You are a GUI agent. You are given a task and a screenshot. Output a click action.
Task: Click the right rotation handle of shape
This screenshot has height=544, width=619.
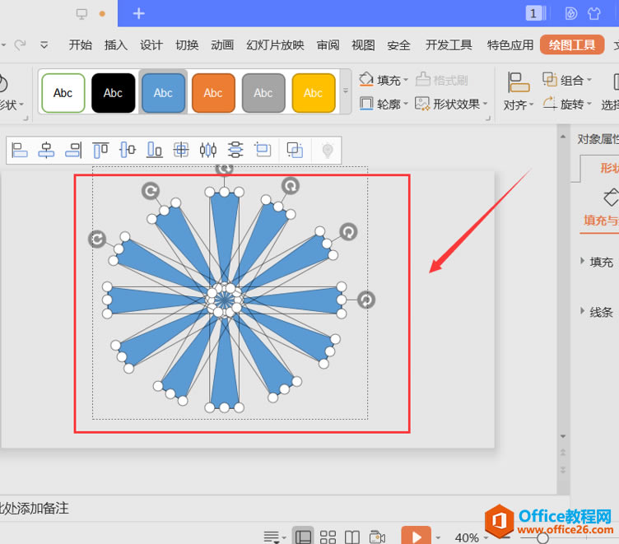coord(366,300)
